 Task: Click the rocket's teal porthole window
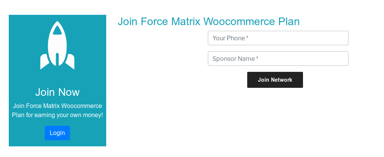[57, 30]
